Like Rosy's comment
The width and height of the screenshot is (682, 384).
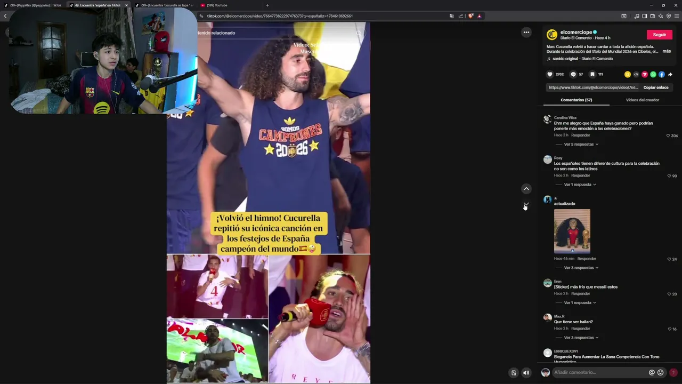click(669, 176)
